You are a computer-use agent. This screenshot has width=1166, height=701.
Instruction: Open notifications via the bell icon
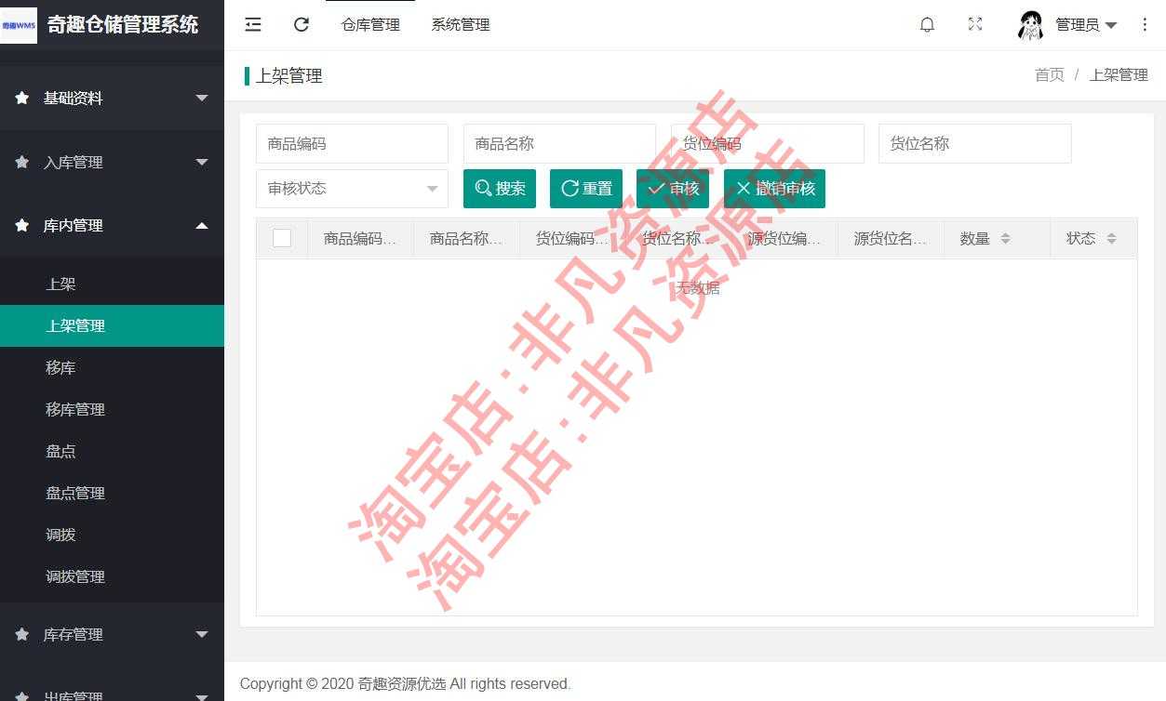[927, 24]
